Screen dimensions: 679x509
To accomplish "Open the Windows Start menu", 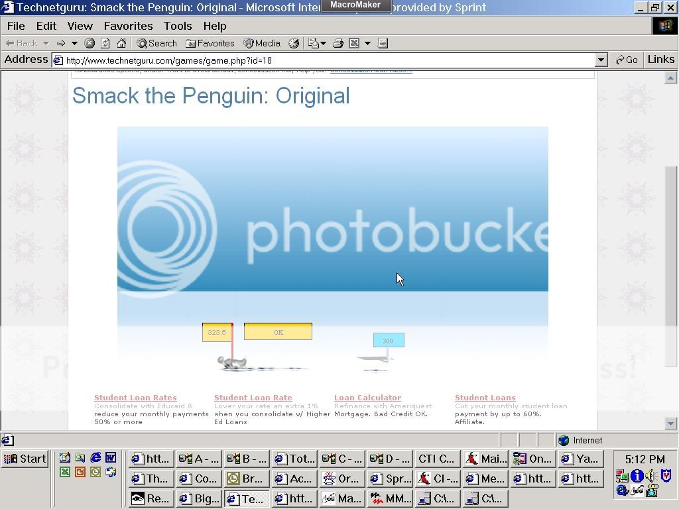I will click(x=25, y=459).
